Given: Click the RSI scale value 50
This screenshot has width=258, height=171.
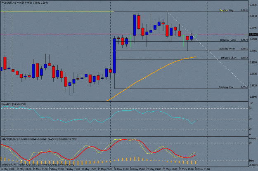Looking at the screenshot, I should point(251,119).
